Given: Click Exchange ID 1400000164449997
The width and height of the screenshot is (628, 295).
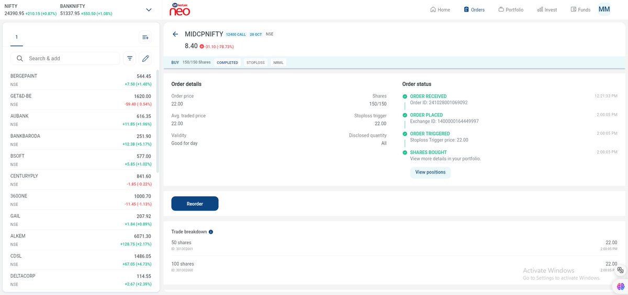Looking at the screenshot, I should coord(444,122).
